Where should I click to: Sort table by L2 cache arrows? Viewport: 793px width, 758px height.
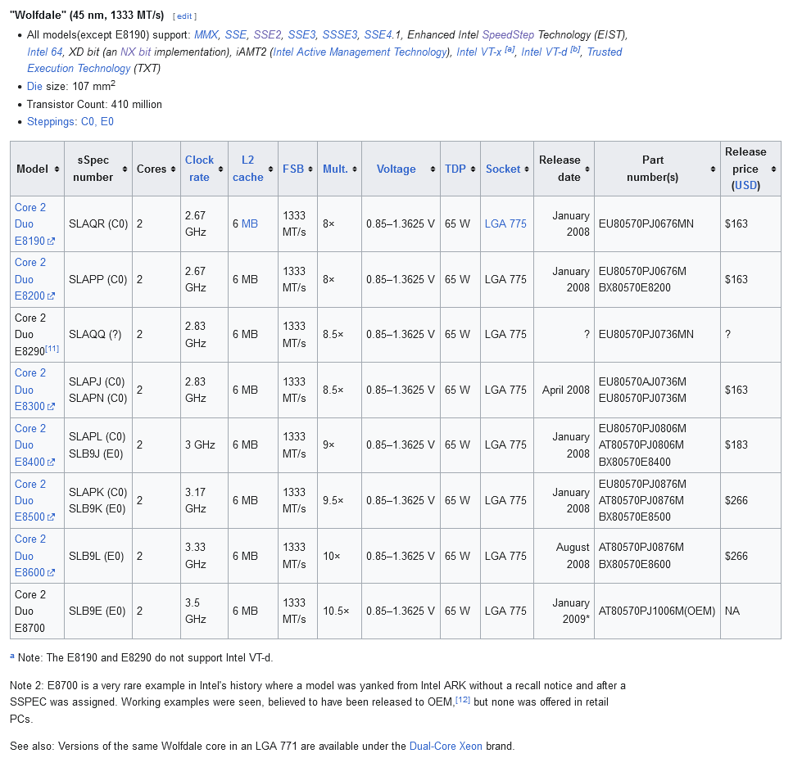pos(270,169)
